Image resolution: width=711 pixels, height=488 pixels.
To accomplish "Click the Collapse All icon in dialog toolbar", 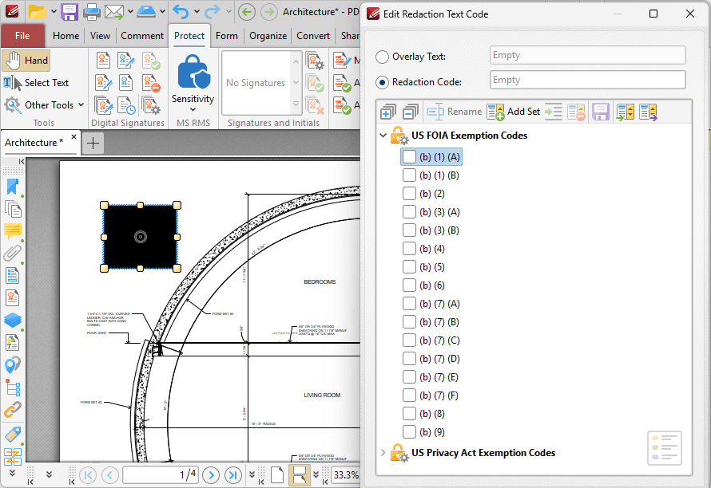I will (x=411, y=112).
